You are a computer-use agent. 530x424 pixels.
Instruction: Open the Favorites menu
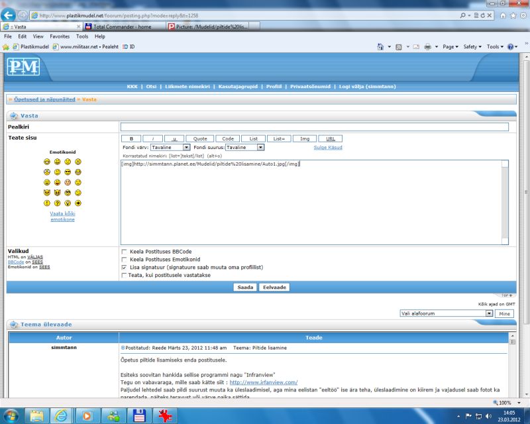point(60,36)
